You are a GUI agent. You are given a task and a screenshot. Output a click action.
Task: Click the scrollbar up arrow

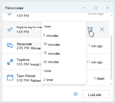[x=111, y=15]
